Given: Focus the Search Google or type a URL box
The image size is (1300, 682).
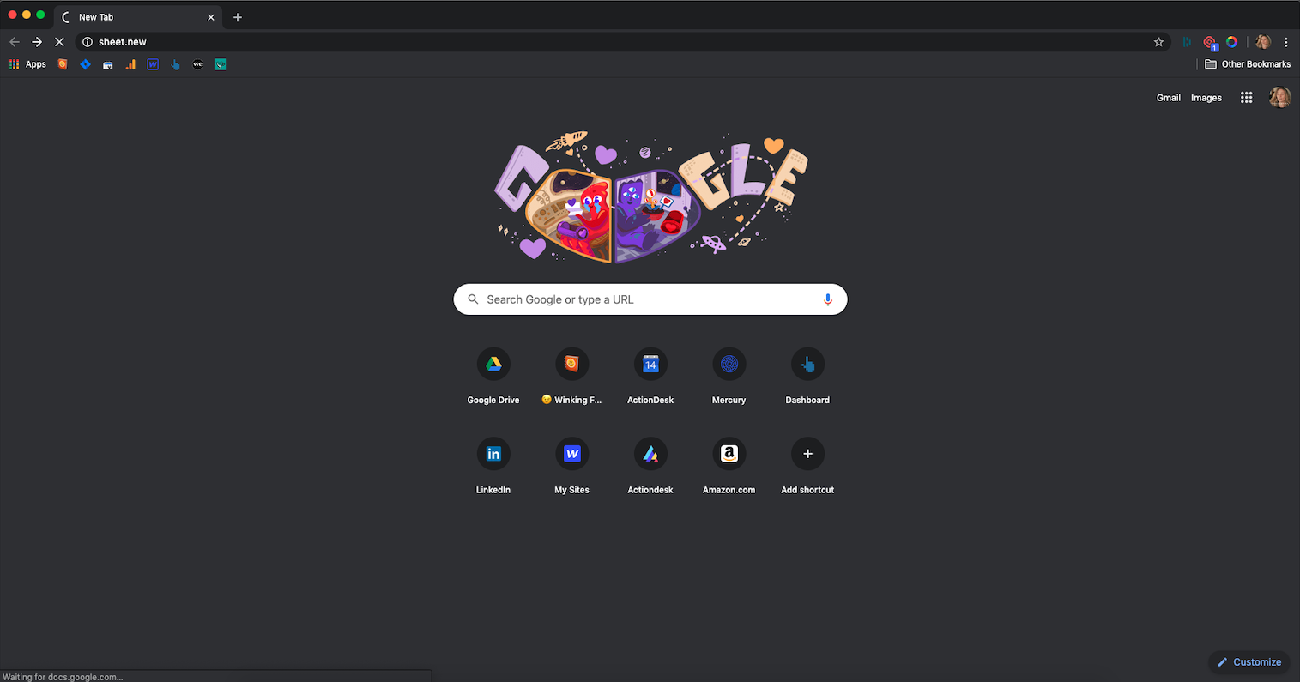Looking at the screenshot, I should point(650,299).
